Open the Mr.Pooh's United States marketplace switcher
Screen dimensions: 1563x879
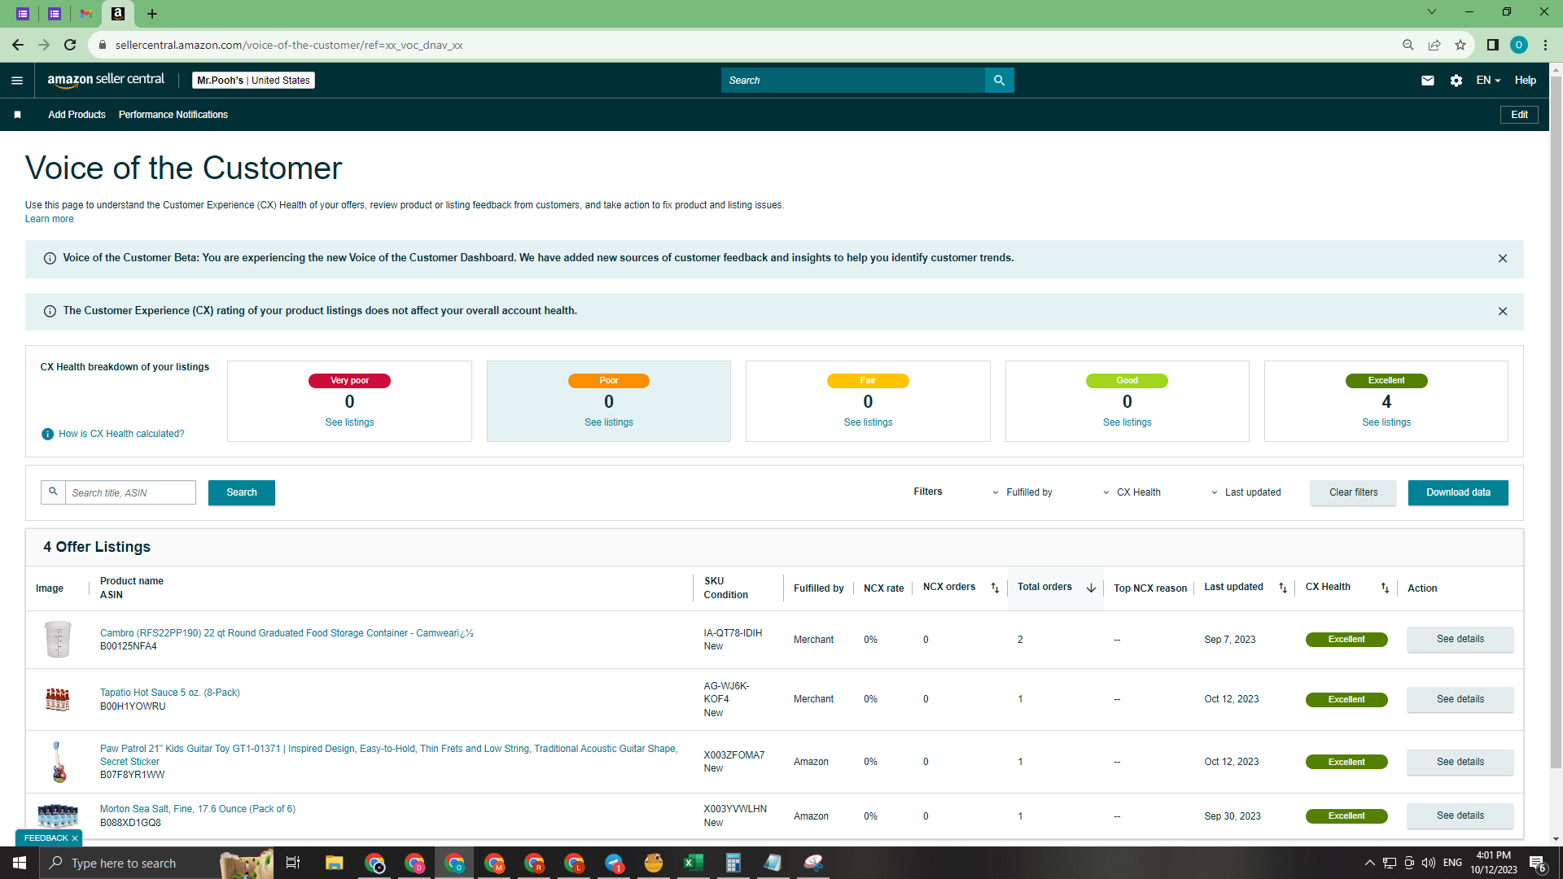pos(253,81)
